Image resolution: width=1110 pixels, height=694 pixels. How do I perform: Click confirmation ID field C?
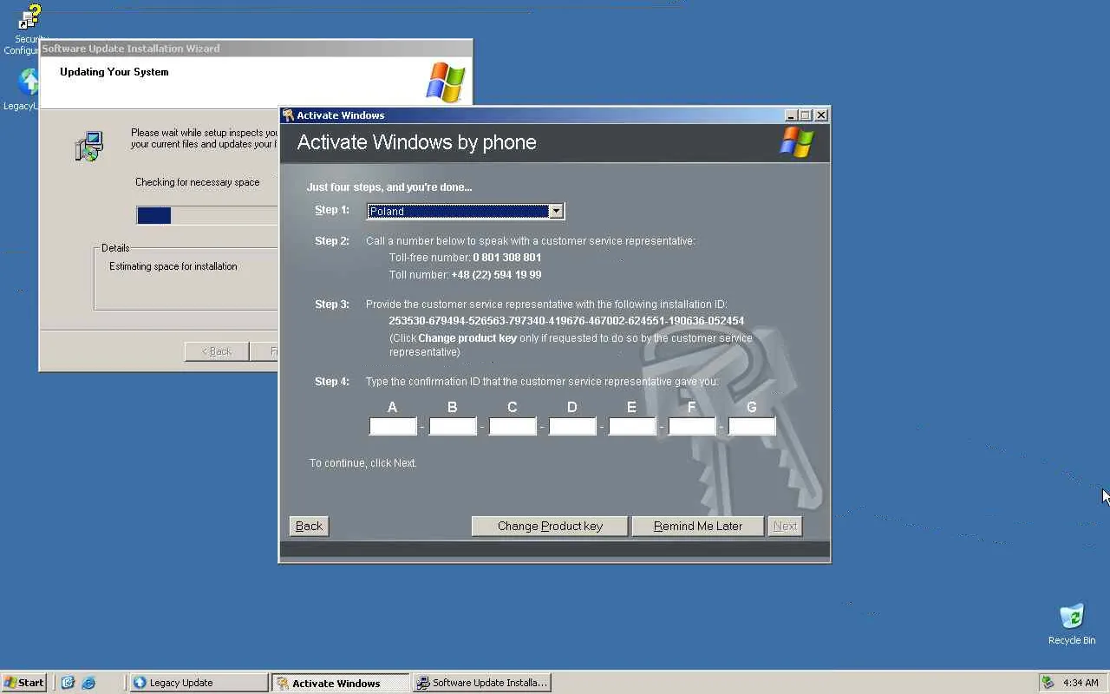(513, 426)
